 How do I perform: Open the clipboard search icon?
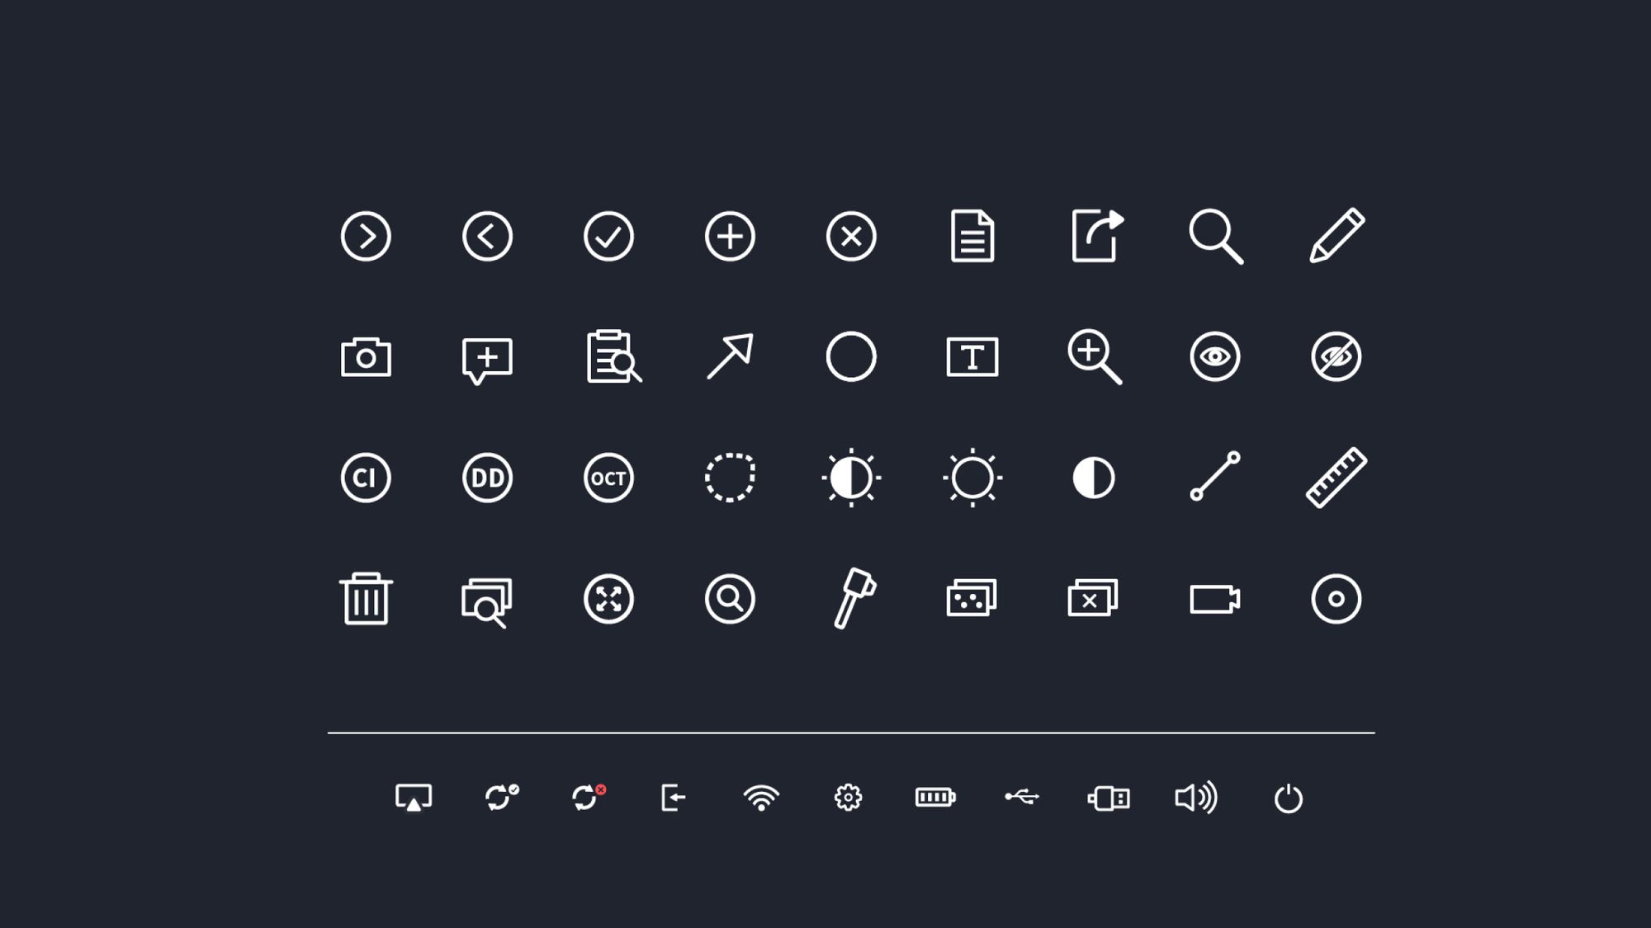pyautogui.click(x=608, y=356)
